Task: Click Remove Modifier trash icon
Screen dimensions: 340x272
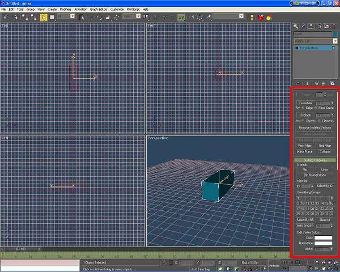Action: 324,83
